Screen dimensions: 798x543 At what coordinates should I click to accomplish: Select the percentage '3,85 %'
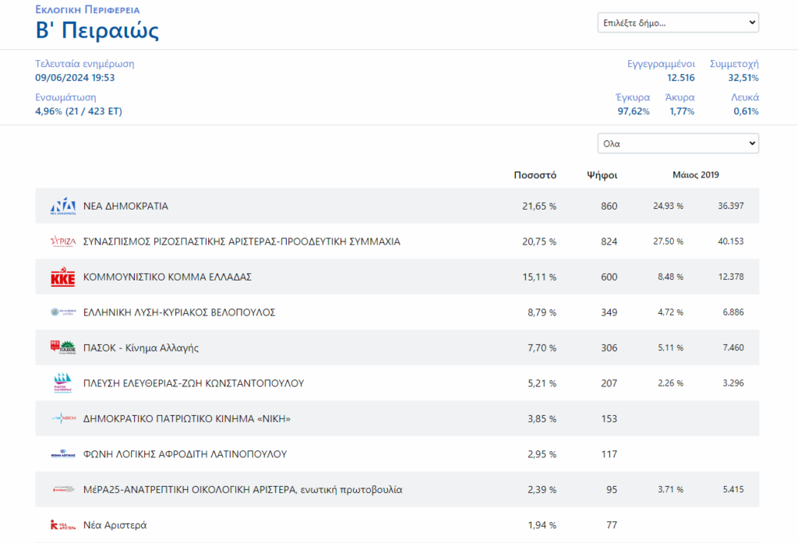(x=542, y=418)
